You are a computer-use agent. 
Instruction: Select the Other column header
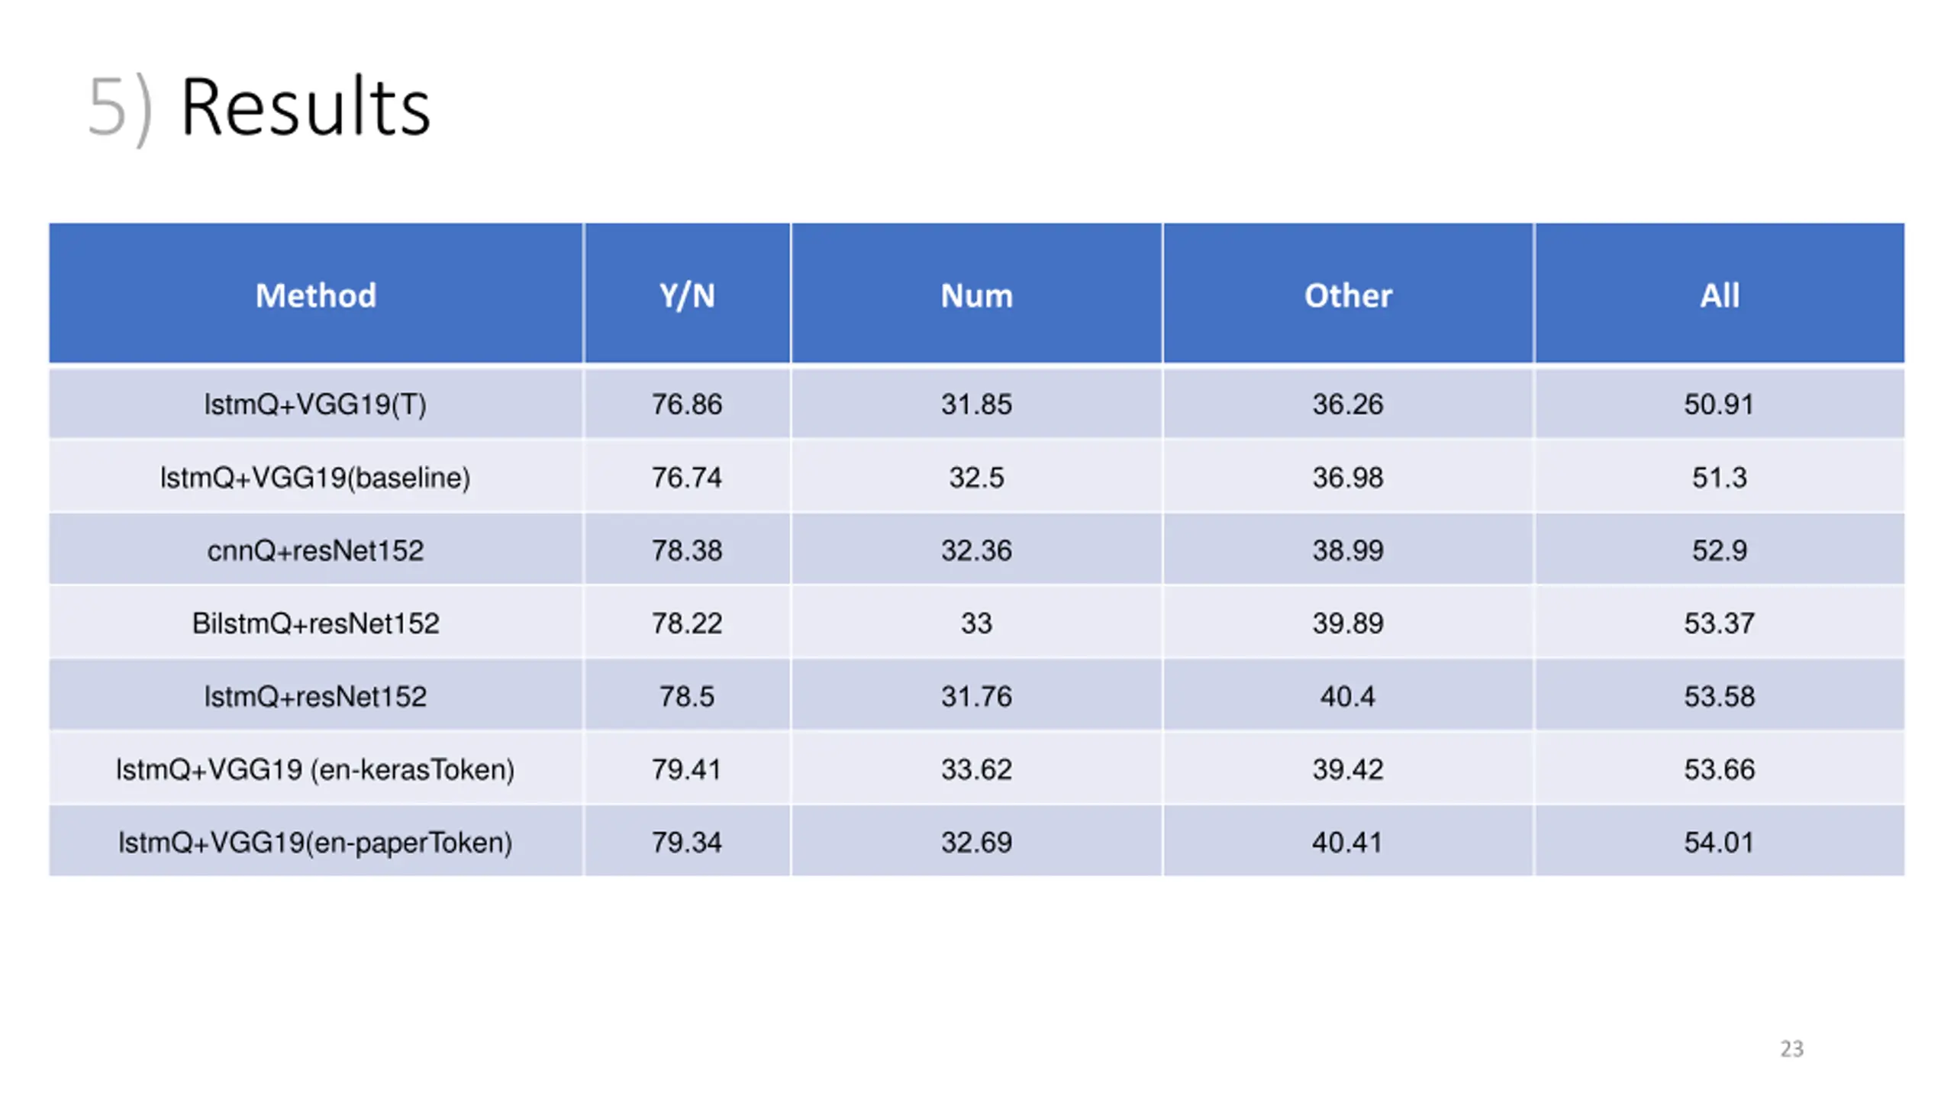[1348, 294]
